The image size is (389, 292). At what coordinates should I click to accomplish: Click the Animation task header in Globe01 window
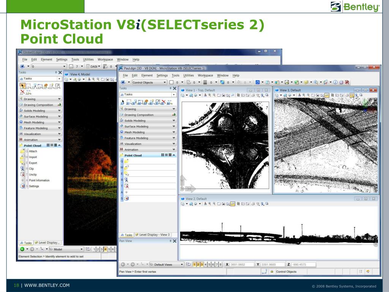(40, 140)
